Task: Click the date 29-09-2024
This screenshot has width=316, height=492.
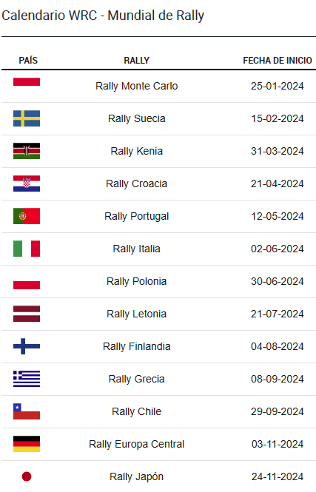Action: pyautogui.click(x=278, y=411)
